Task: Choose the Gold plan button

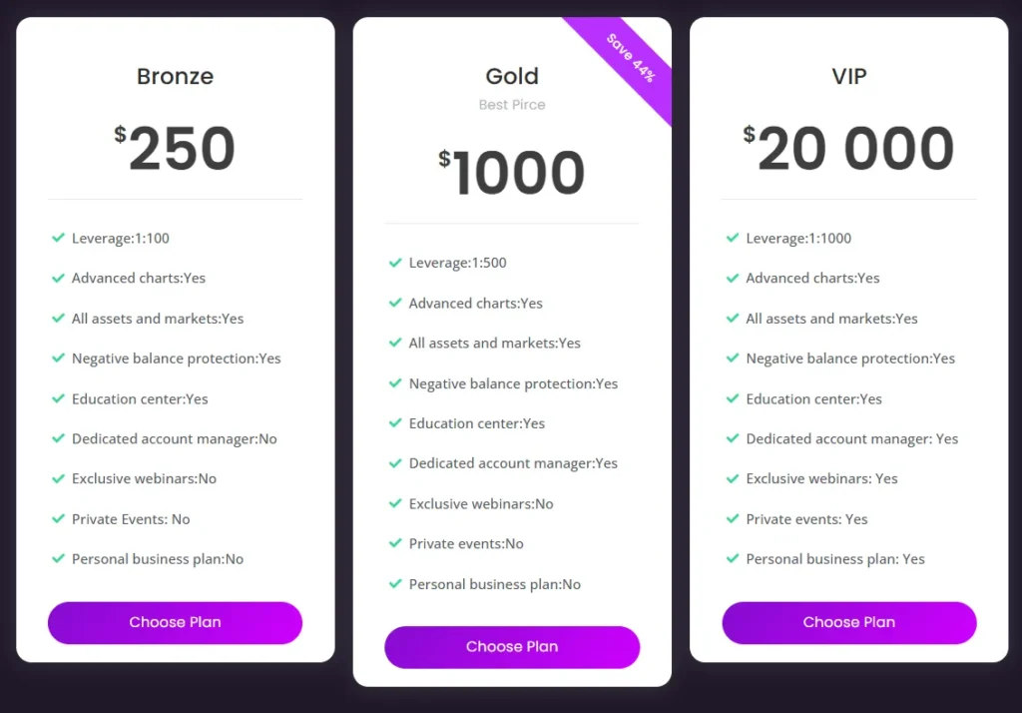Action: point(512,647)
